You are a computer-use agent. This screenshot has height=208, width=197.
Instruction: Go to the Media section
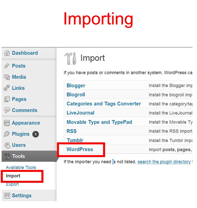tap(19, 77)
